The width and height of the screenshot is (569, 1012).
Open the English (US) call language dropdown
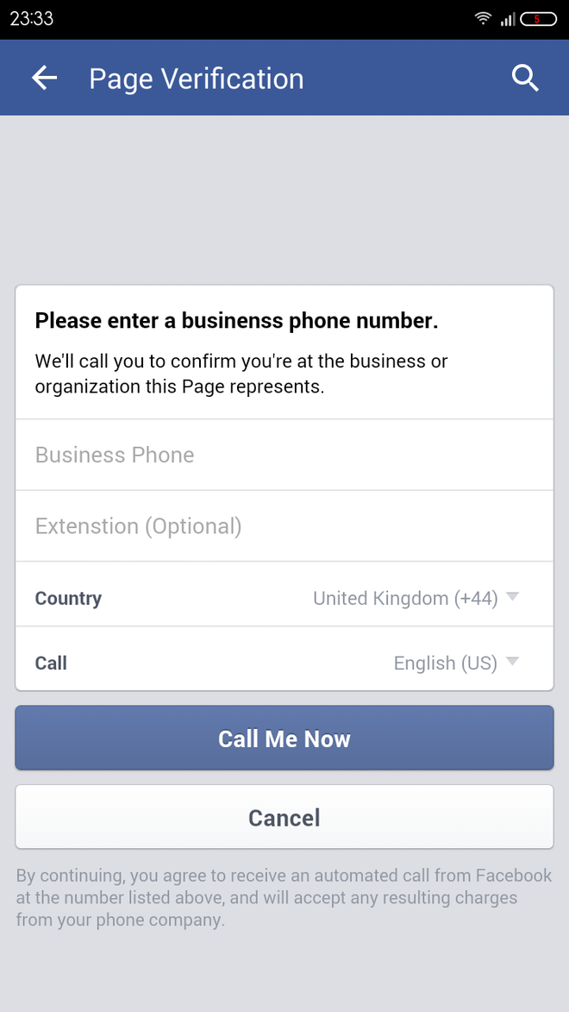pos(445,663)
